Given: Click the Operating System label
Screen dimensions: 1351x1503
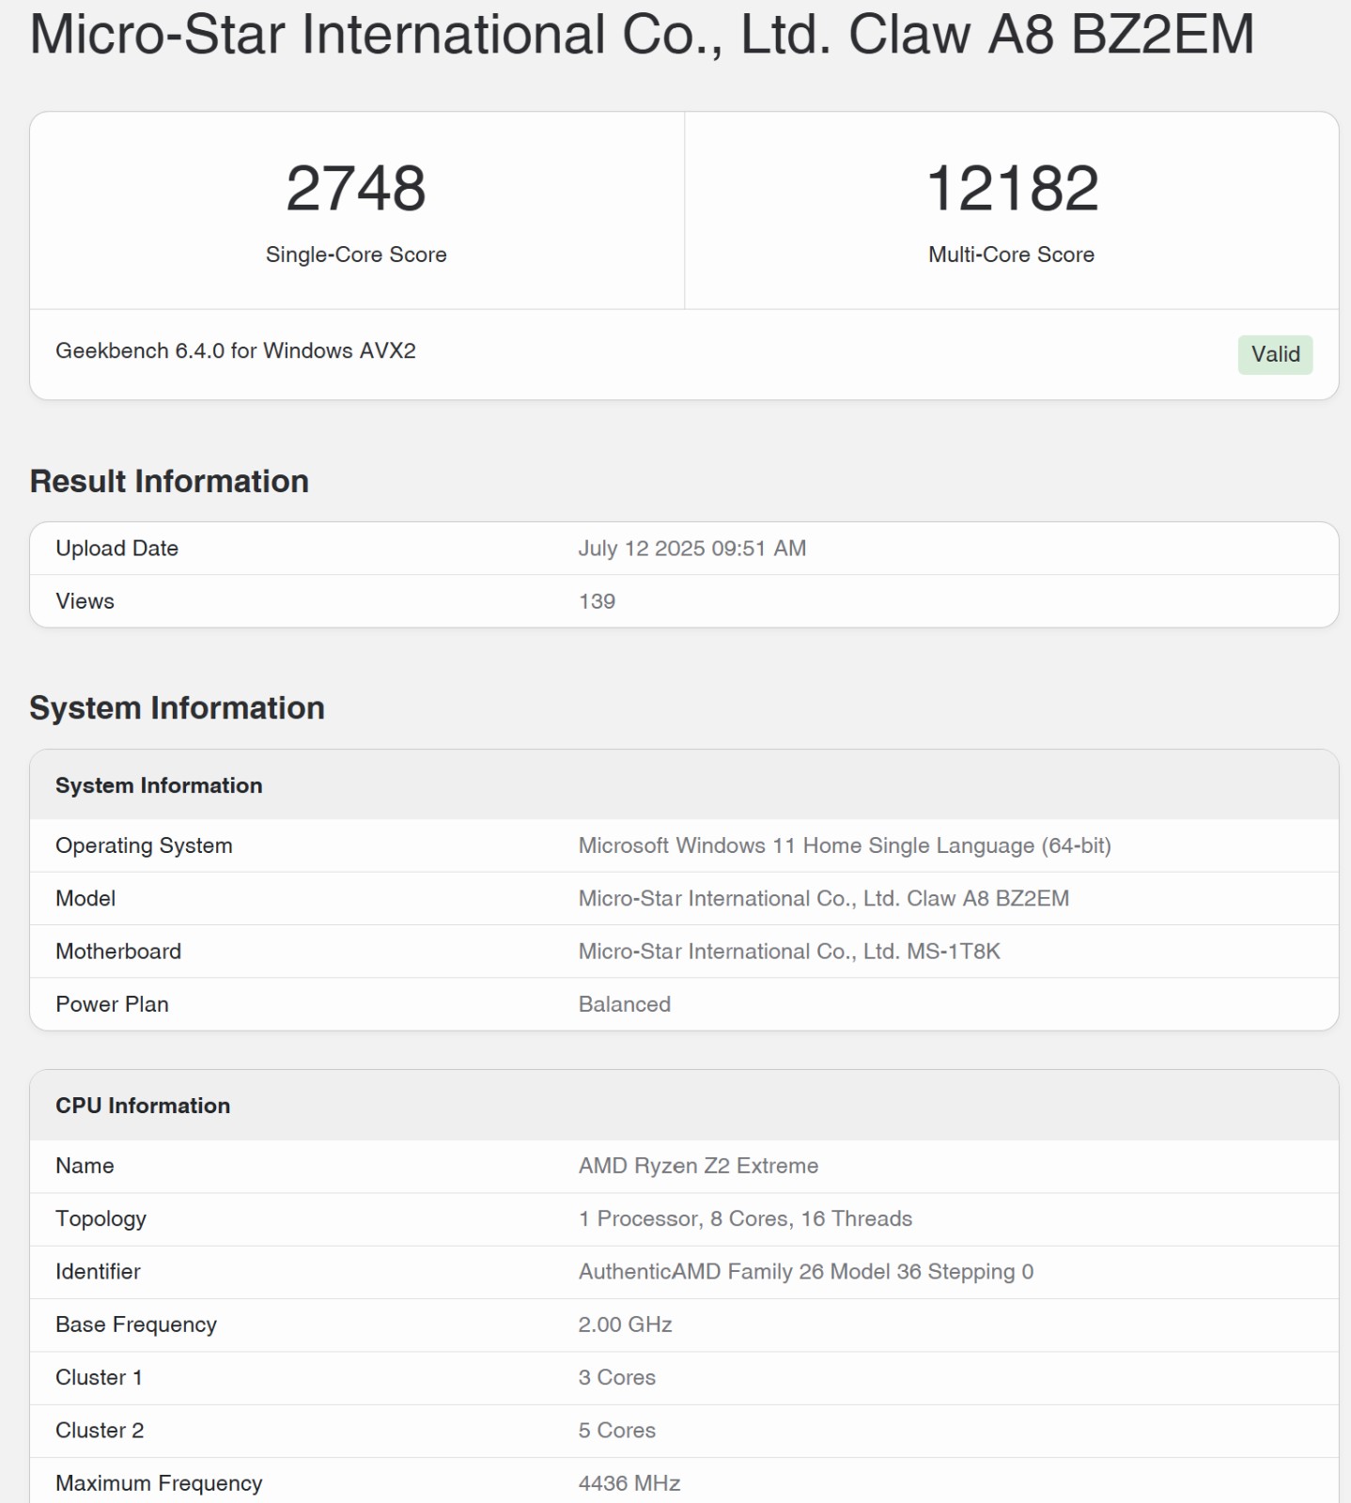Looking at the screenshot, I should [x=144, y=845].
